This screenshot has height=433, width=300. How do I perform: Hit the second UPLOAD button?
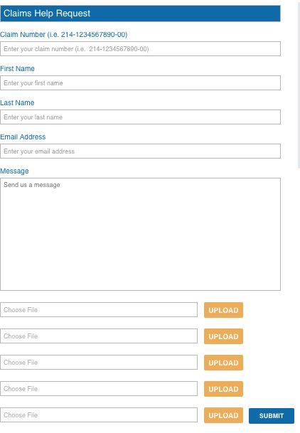click(223, 336)
